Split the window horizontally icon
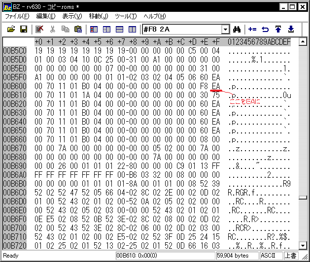The image size is (310, 262). pos(119,30)
